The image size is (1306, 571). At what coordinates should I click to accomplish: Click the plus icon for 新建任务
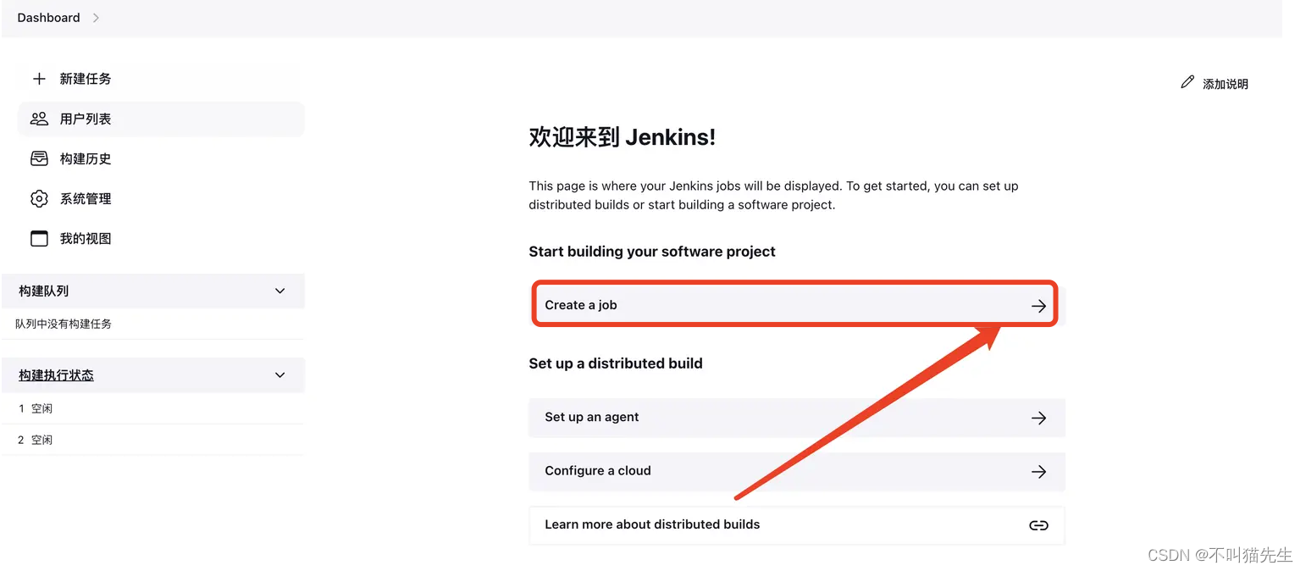pos(39,79)
